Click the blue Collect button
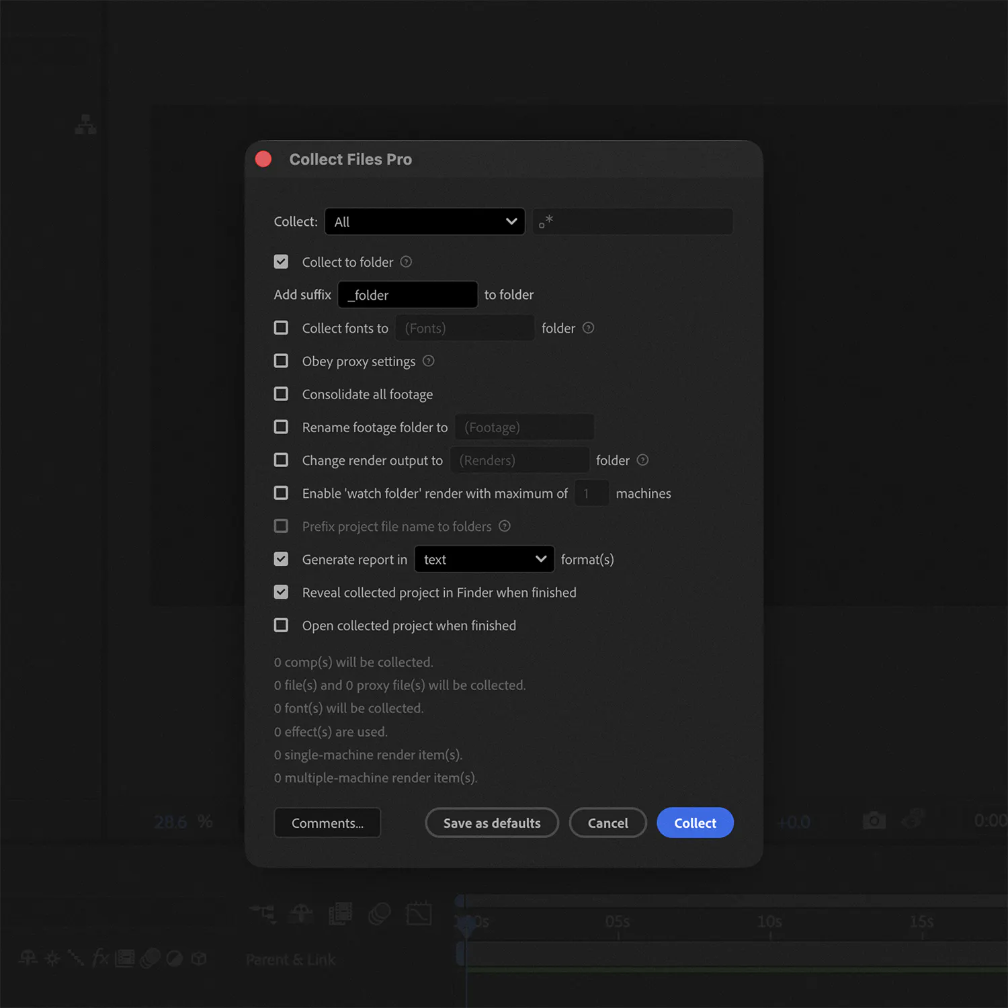Screen dimensions: 1008x1008 click(x=695, y=823)
